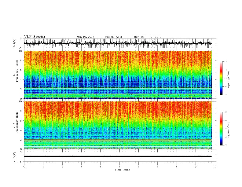Click the ch.2 colorbar "log(PSD)(V²/Hz)" label
This screenshot has width=242, height=187.
point(229,130)
